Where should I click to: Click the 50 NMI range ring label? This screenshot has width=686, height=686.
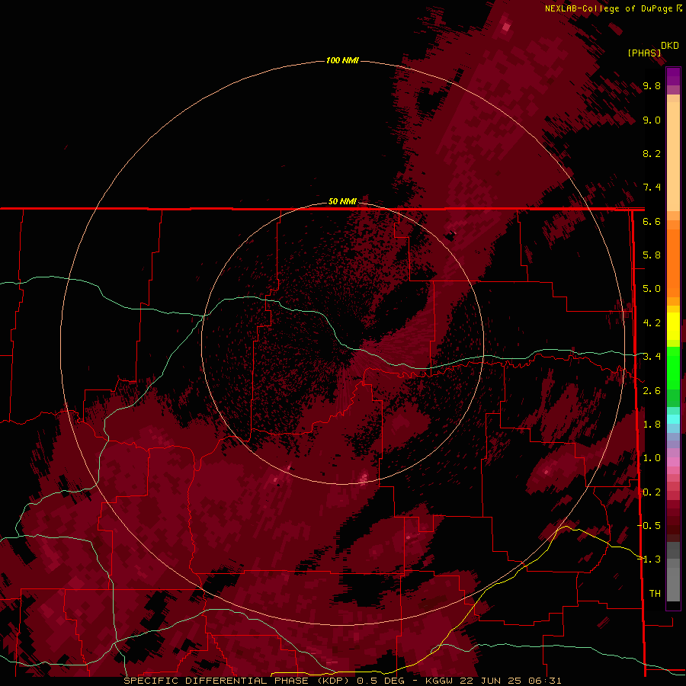pyautogui.click(x=342, y=201)
